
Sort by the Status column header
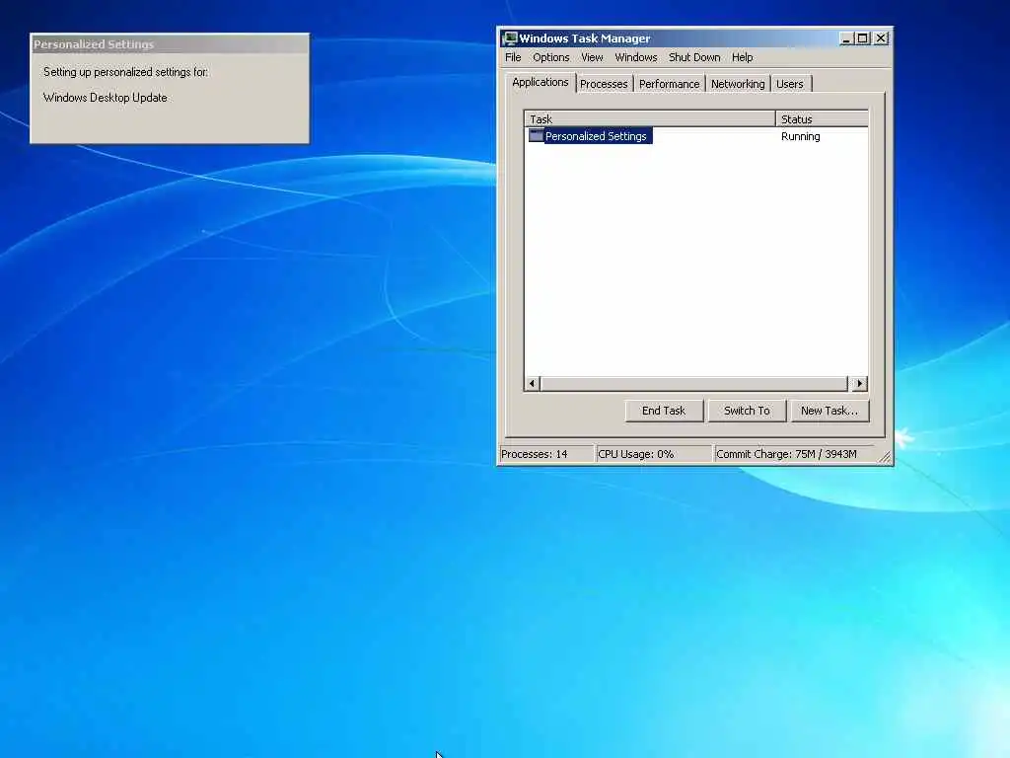point(822,119)
